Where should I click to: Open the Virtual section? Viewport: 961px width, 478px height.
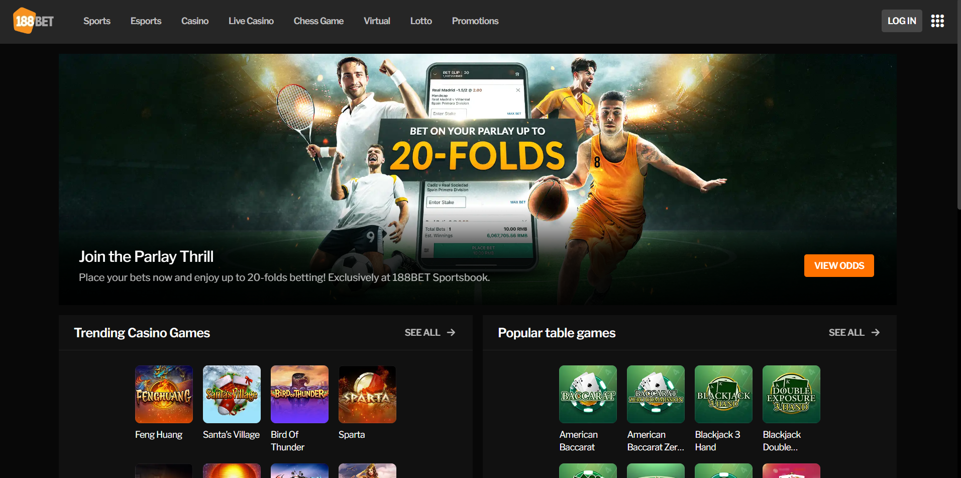(x=377, y=21)
